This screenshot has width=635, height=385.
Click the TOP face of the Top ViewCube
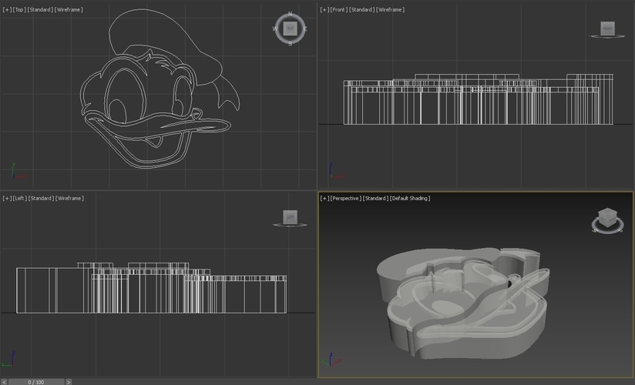[290, 28]
